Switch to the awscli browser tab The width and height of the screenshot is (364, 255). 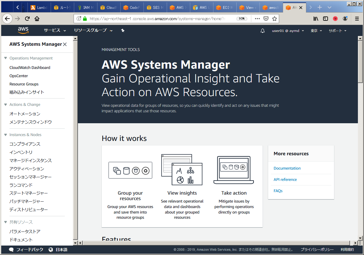(x=271, y=7)
